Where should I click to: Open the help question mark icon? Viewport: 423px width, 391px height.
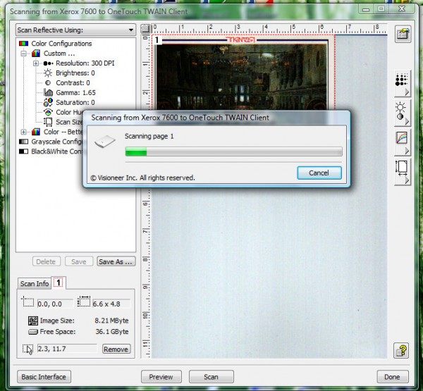(x=401, y=350)
